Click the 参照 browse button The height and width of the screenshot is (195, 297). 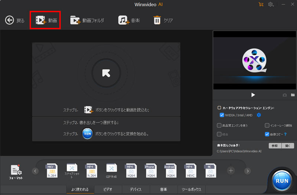pos(275,145)
